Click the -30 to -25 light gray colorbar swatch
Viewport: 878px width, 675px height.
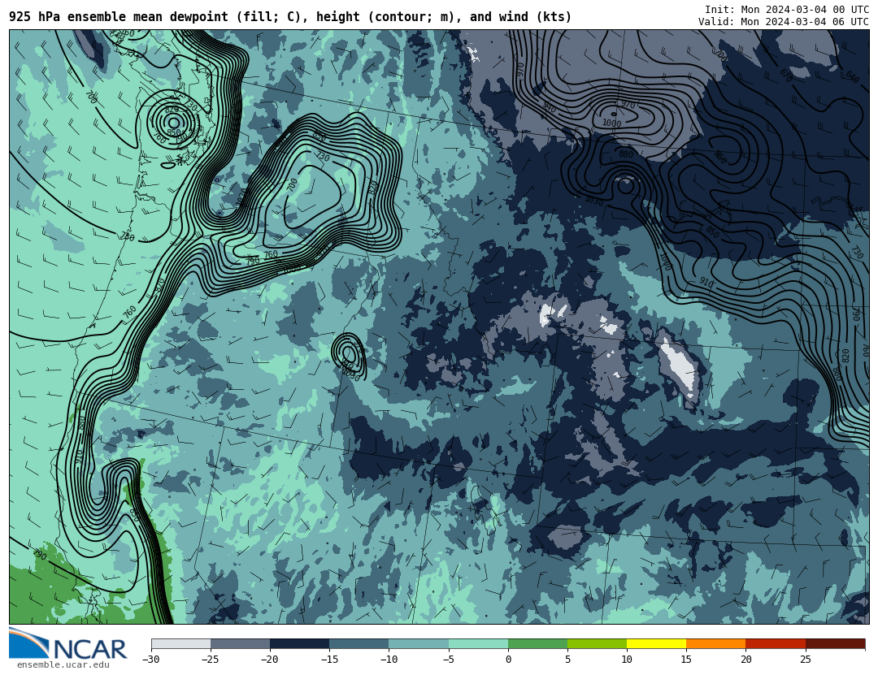(180, 643)
